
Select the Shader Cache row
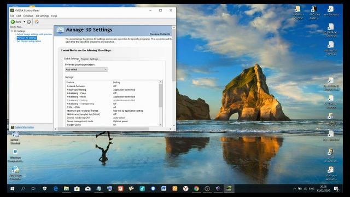(112, 125)
